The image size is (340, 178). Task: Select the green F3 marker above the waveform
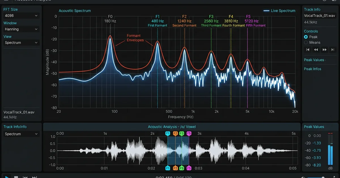point(182,133)
